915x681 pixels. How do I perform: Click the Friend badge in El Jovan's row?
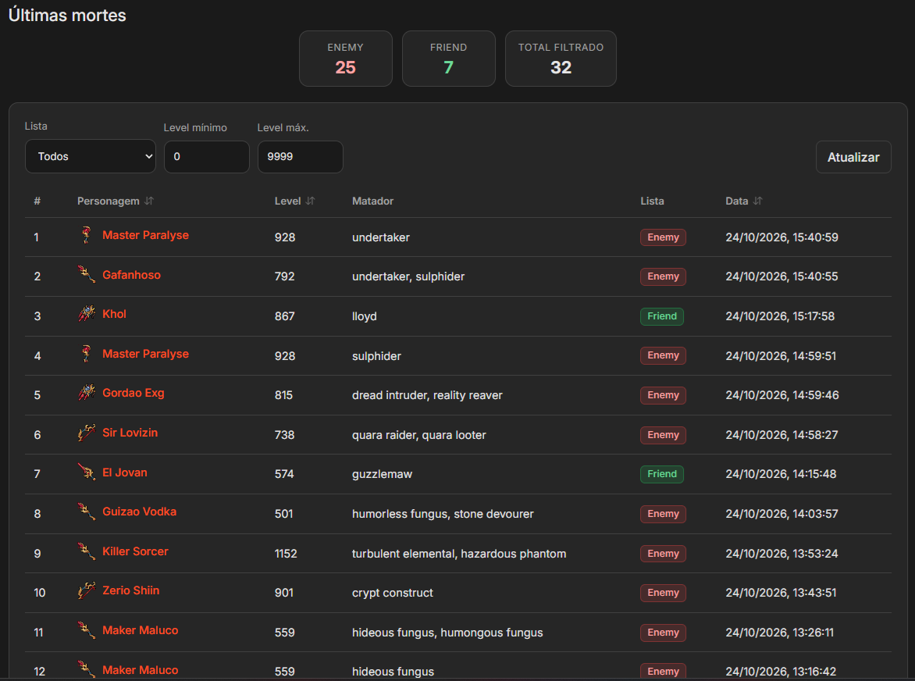point(662,474)
